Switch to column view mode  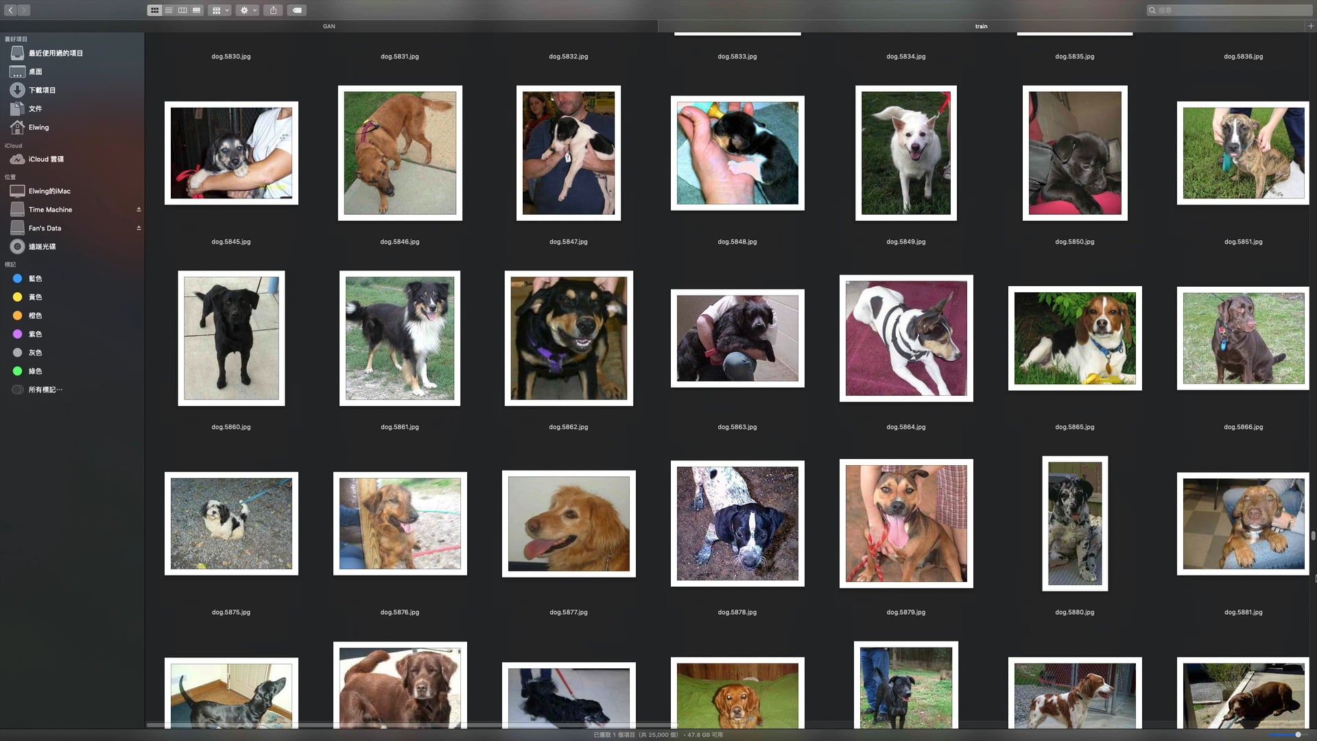pos(182,10)
